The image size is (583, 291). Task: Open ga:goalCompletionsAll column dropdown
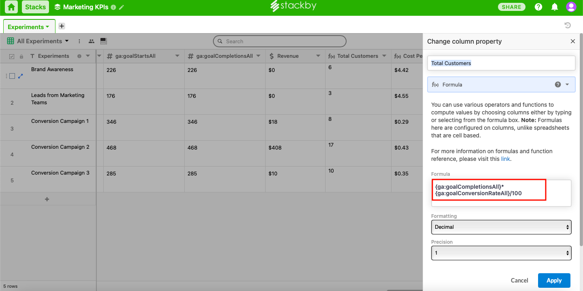point(258,56)
